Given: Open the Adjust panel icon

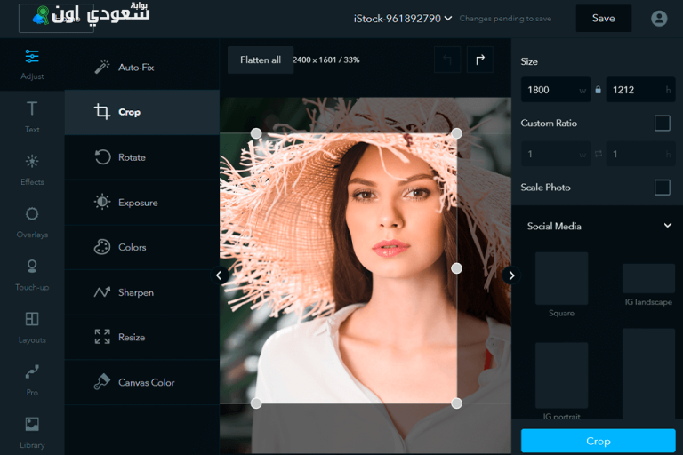Looking at the screenshot, I should pyautogui.click(x=32, y=57).
